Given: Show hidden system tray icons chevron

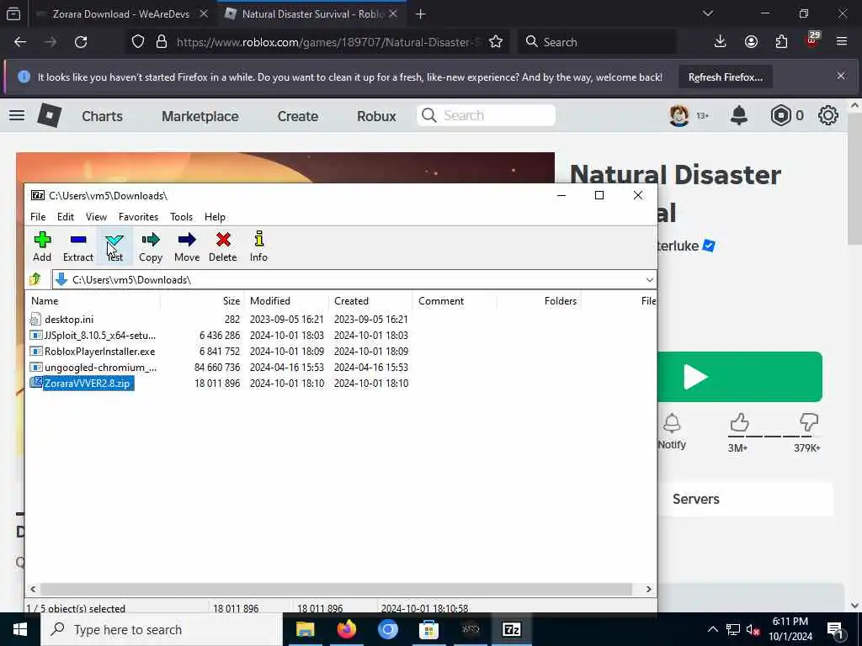Looking at the screenshot, I should coord(712,629).
